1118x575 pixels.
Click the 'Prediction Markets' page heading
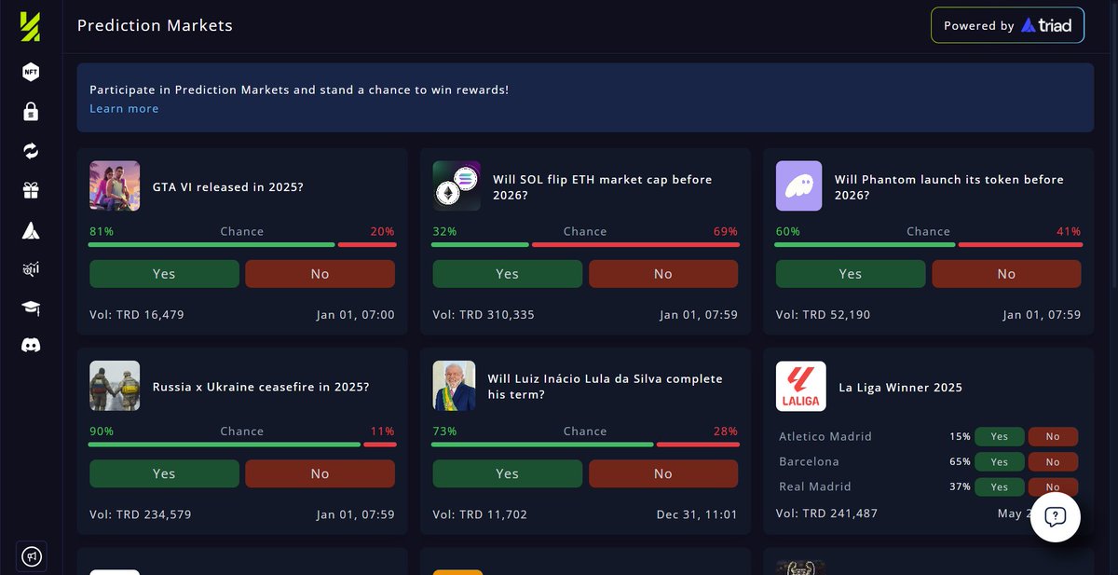coord(155,26)
